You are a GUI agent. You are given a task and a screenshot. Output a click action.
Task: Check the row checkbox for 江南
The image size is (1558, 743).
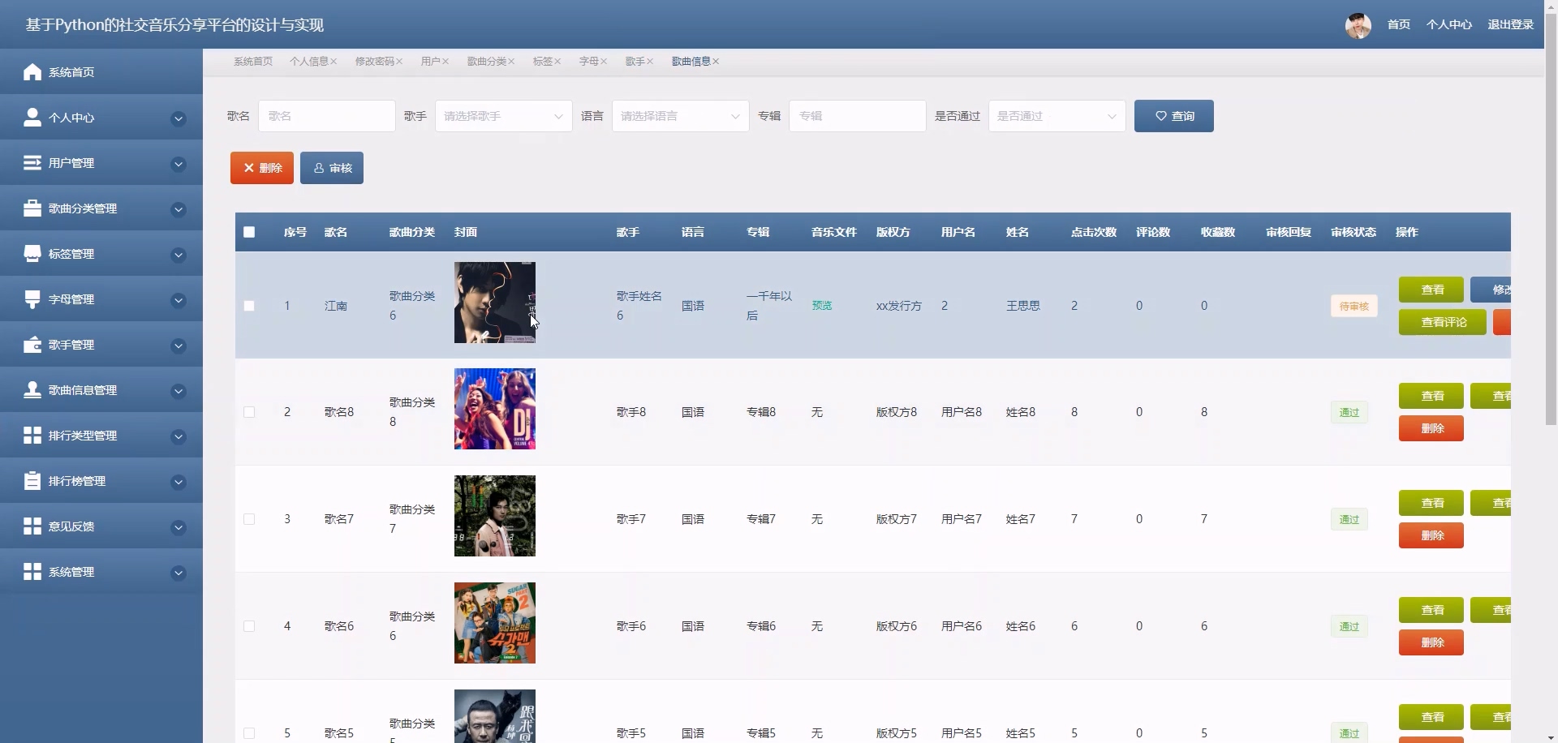pyautogui.click(x=249, y=306)
